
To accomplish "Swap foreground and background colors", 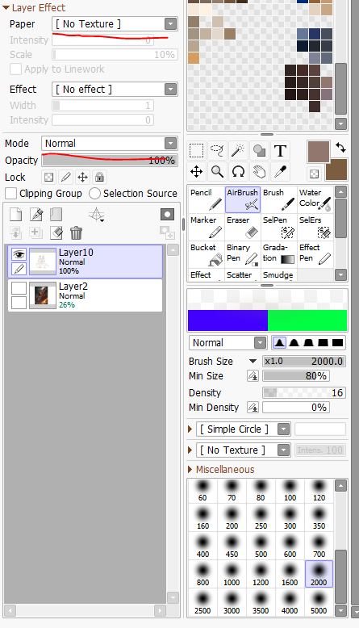I will click(x=340, y=148).
